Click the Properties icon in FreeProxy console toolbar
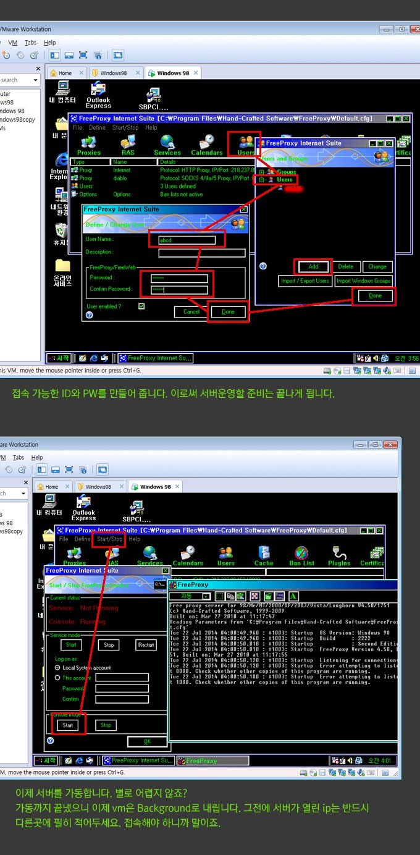Viewport: 420px width, 855px height. [268, 596]
